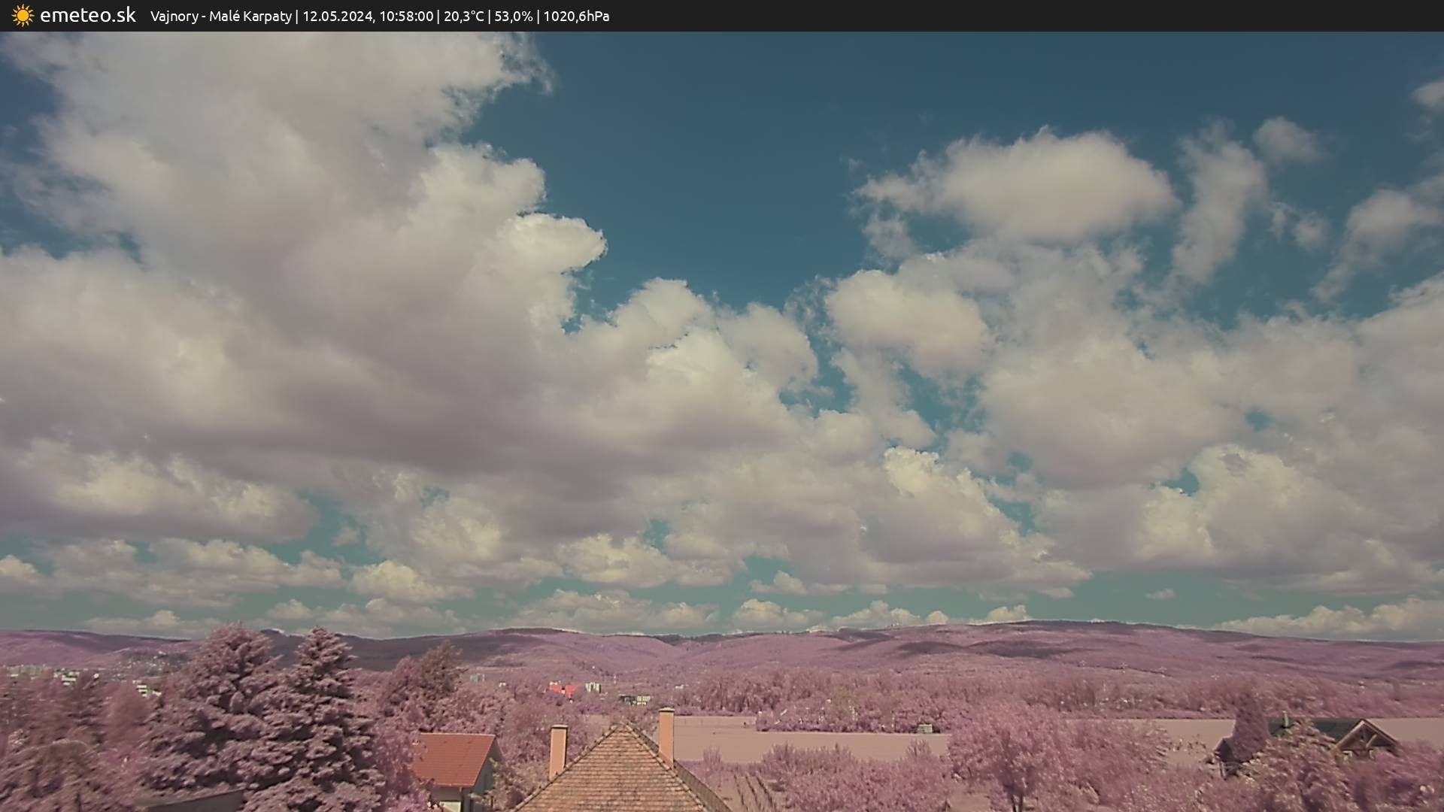Click the emeteo.sk site name
The height and width of the screenshot is (812, 1444).
pyautogui.click(x=88, y=16)
